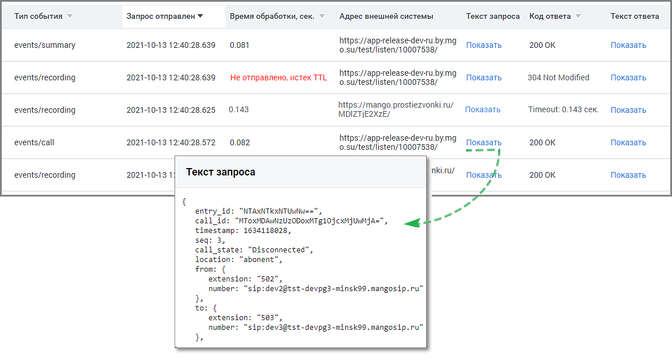Open the Код ответа column filter arrow
Image resolution: width=672 pixels, height=364 pixels.
pos(578,17)
